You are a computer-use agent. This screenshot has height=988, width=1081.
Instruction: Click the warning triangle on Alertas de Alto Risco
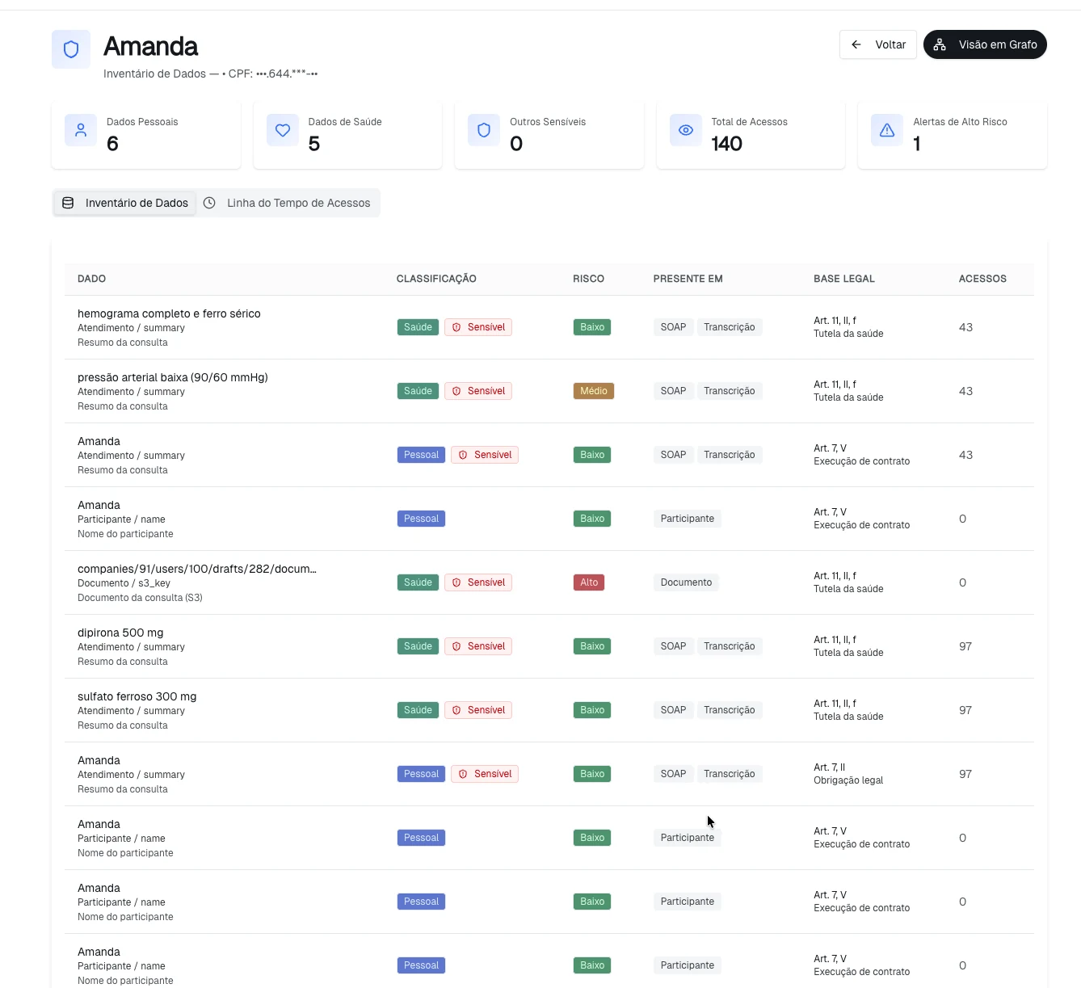(887, 130)
